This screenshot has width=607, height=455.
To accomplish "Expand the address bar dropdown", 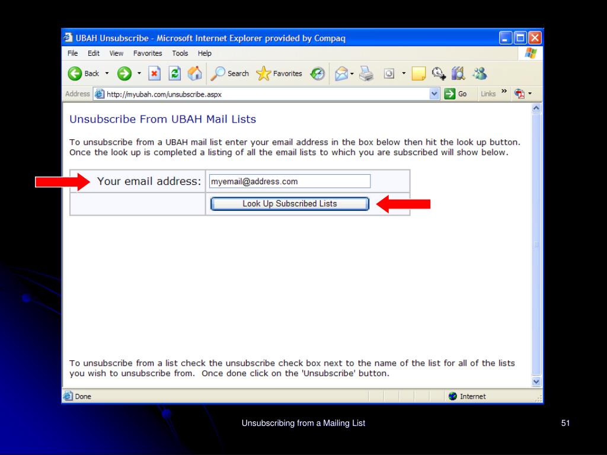I will click(435, 94).
